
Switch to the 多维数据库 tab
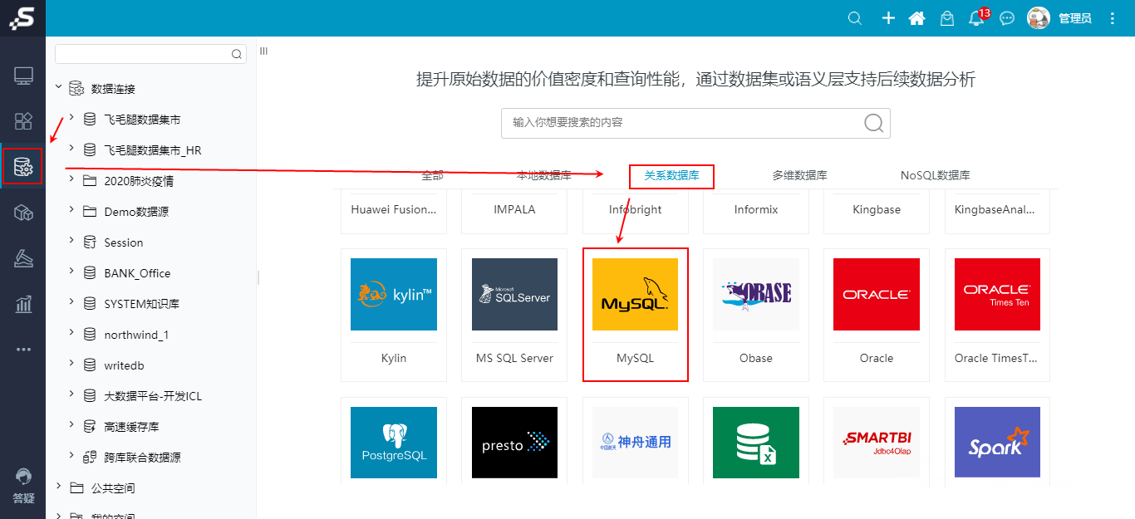point(799,175)
